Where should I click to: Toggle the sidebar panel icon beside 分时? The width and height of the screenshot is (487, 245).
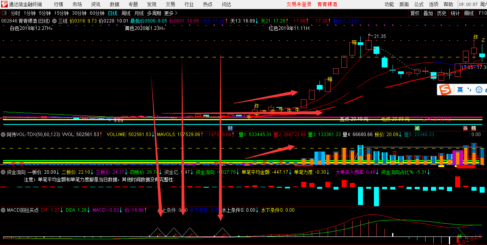pyautogui.click(x=4, y=13)
